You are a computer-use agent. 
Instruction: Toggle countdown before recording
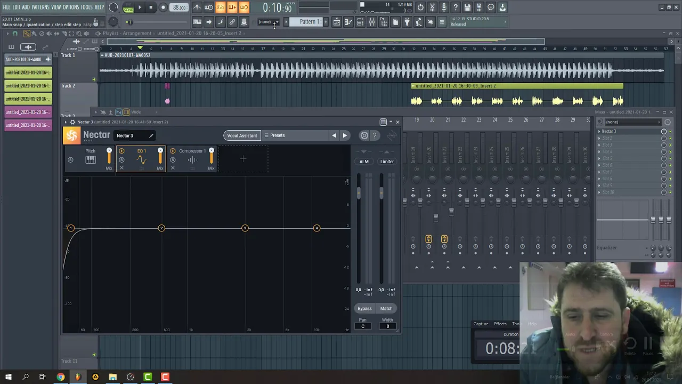click(221, 7)
